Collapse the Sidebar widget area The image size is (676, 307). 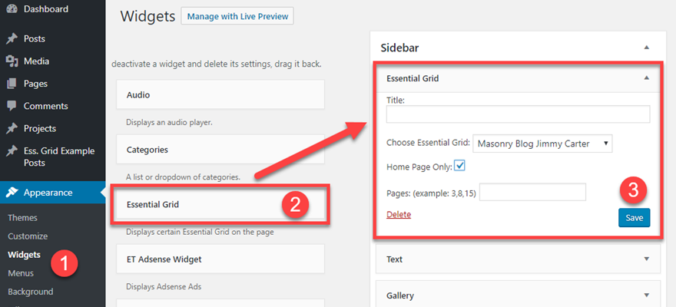(646, 47)
